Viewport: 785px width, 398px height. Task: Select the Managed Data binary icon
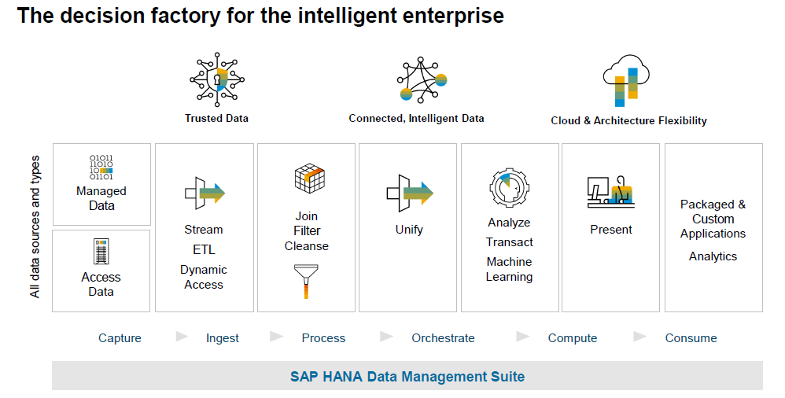point(101,168)
